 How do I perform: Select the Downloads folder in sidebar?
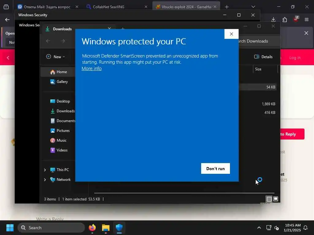(x=62, y=111)
